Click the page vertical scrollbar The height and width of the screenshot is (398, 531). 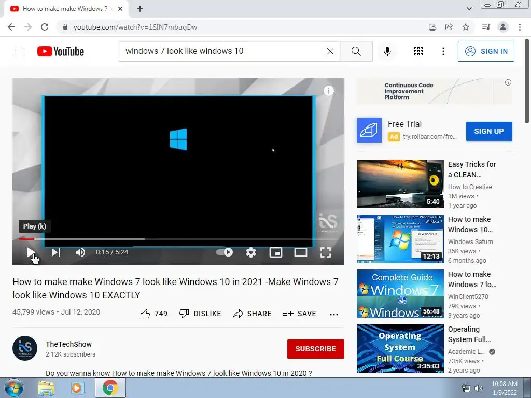tap(527, 81)
